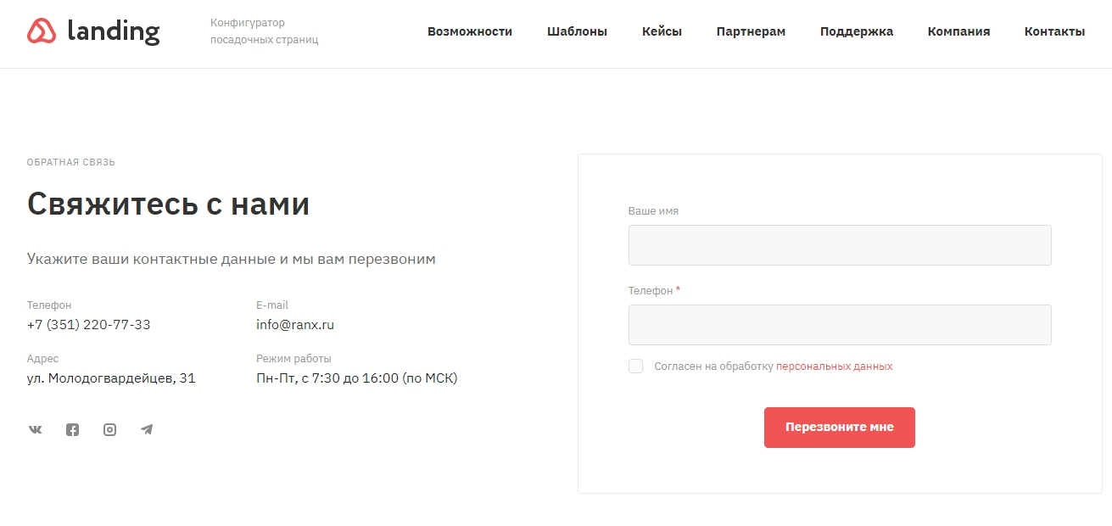The image size is (1112, 526).
Task: Open the Возможности menu item
Action: pos(470,31)
